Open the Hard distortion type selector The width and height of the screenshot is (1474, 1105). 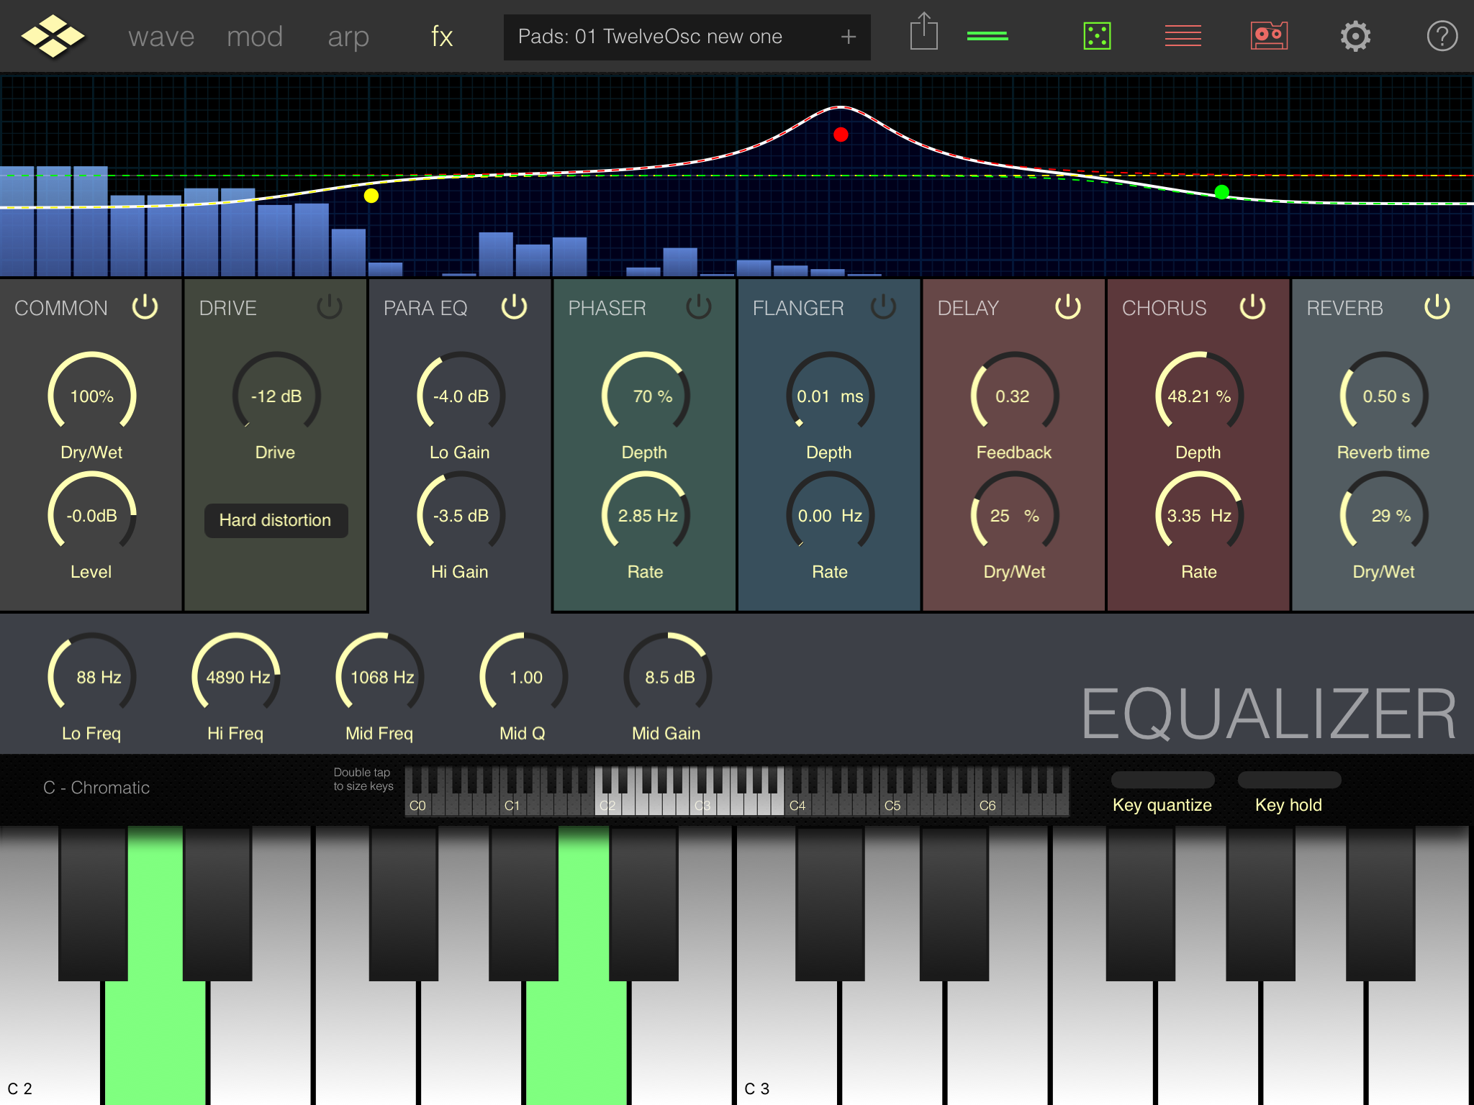click(x=276, y=520)
